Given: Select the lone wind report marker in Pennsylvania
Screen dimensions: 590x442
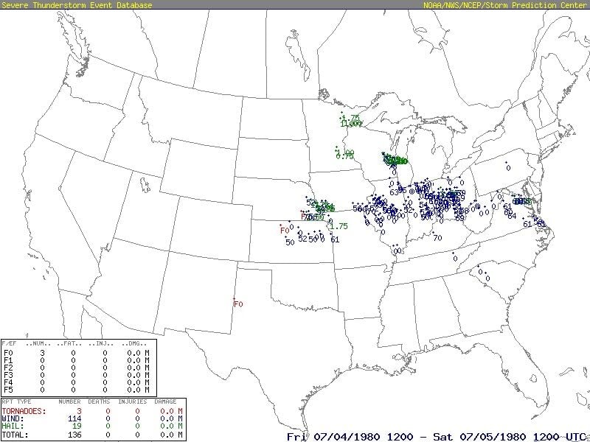Looking at the screenshot, I should (508, 168).
